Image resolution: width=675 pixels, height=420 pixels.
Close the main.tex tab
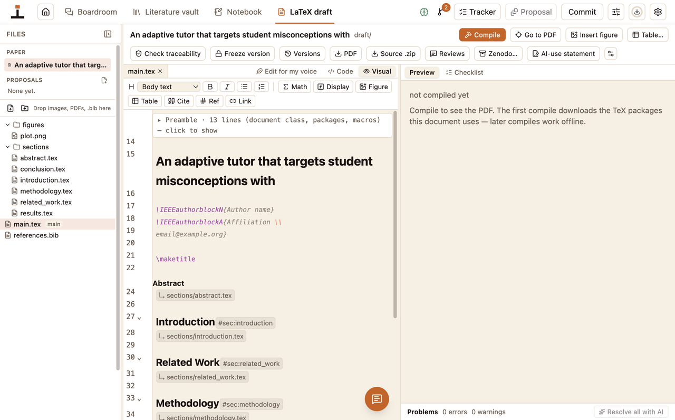point(160,71)
